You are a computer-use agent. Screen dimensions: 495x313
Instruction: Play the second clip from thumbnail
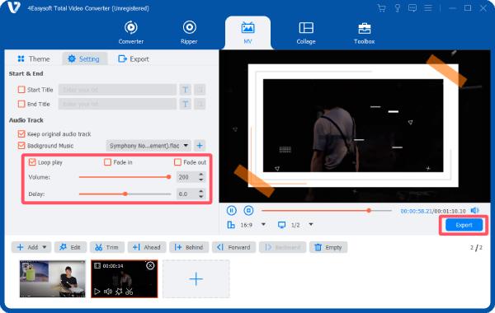pos(97,292)
